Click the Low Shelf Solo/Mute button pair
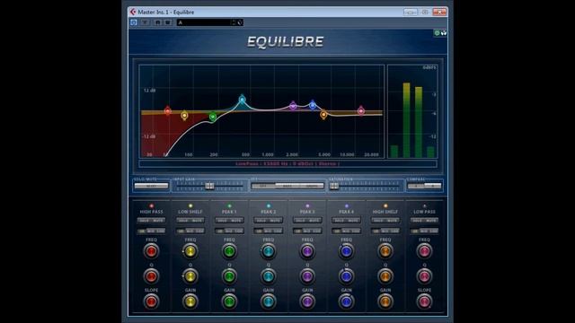575x323 pixels. pos(190,221)
